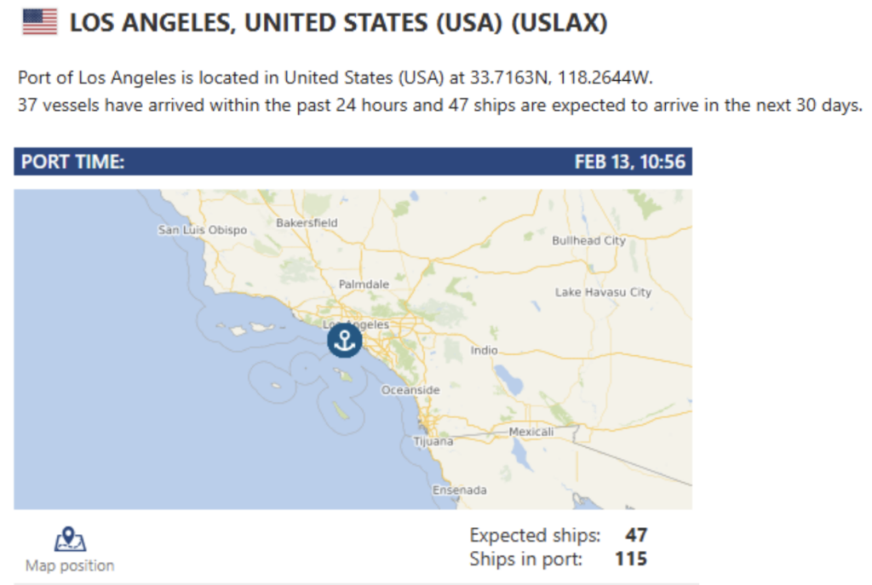Image resolution: width=872 pixels, height=585 pixels.
Task: Click Lake Havasu City map label
Action: [603, 292]
